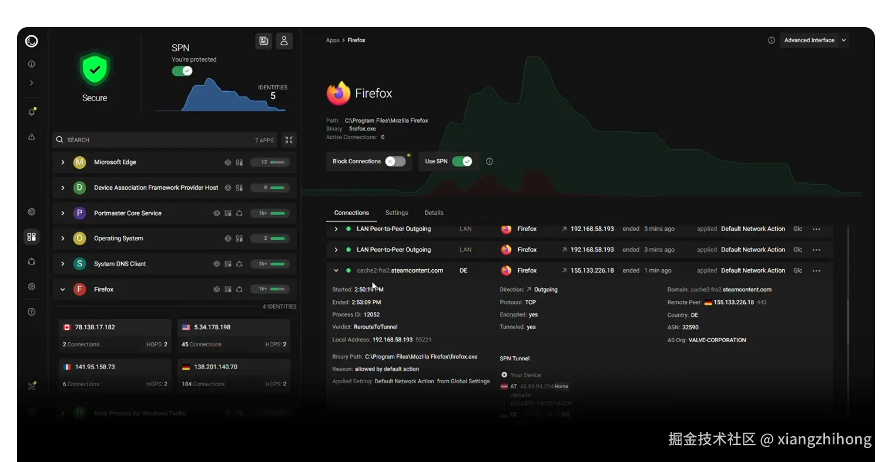Toggle the SPN protection switch off
The width and height of the screenshot is (885, 462).
[x=182, y=71]
